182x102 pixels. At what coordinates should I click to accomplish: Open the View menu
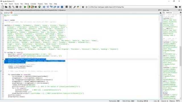pos(51,4)
